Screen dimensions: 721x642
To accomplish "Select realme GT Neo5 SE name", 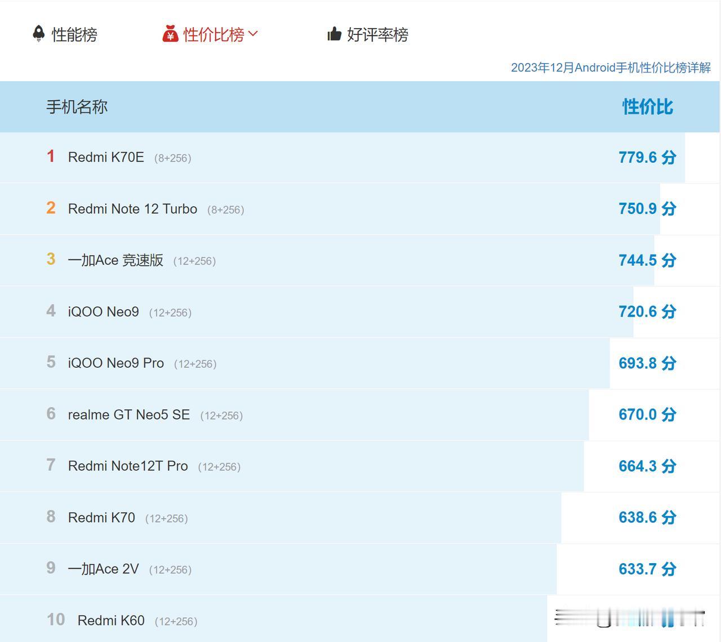I will 129,414.
